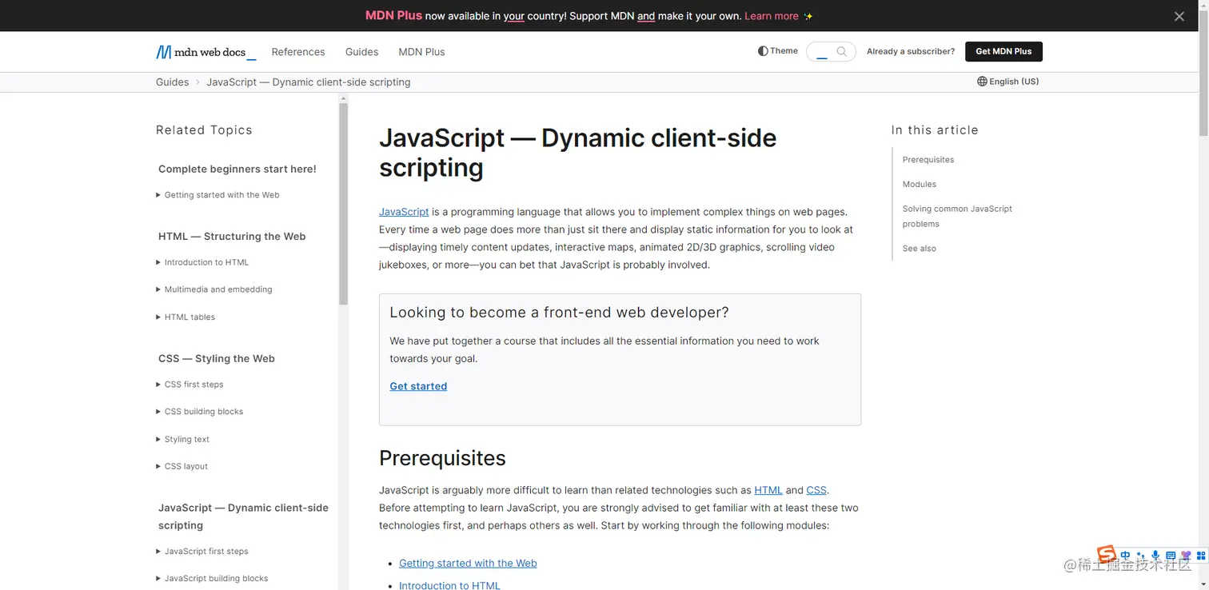Open the IME skin shirt icon
Viewport: 1209px width, 590px height.
(x=1186, y=556)
